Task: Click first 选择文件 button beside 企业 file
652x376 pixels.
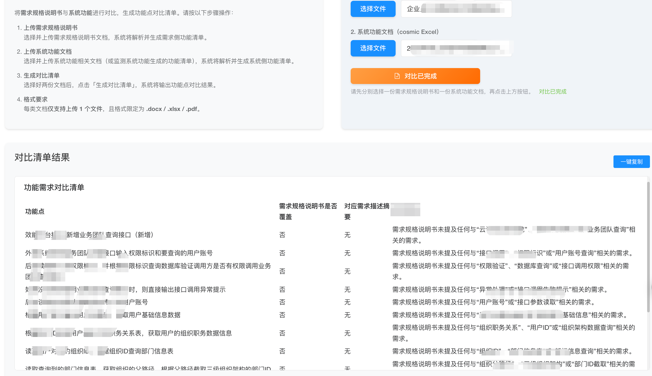Action: [x=373, y=9]
